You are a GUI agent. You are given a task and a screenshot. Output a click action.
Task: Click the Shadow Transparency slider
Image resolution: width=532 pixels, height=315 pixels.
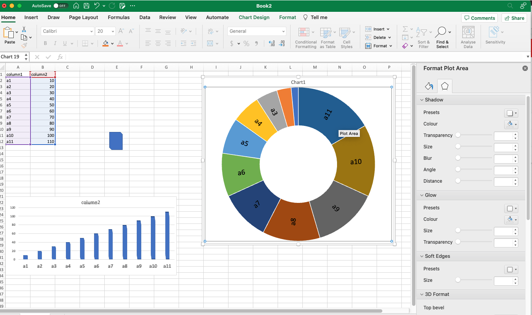(x=475, y=135)
